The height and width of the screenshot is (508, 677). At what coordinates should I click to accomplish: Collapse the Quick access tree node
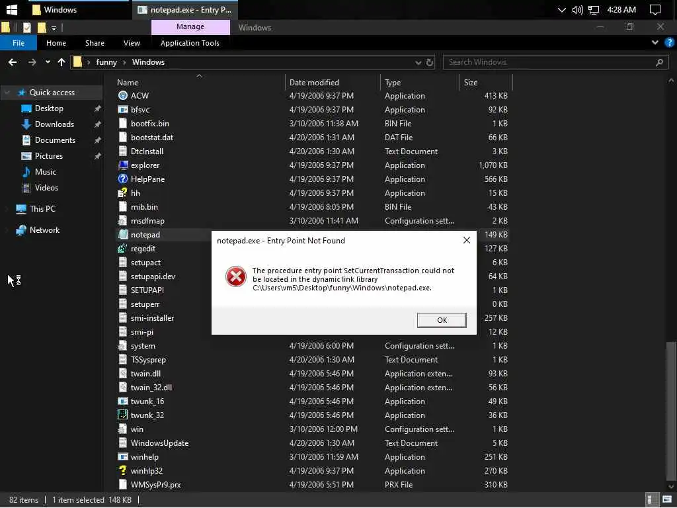(7, 93)
